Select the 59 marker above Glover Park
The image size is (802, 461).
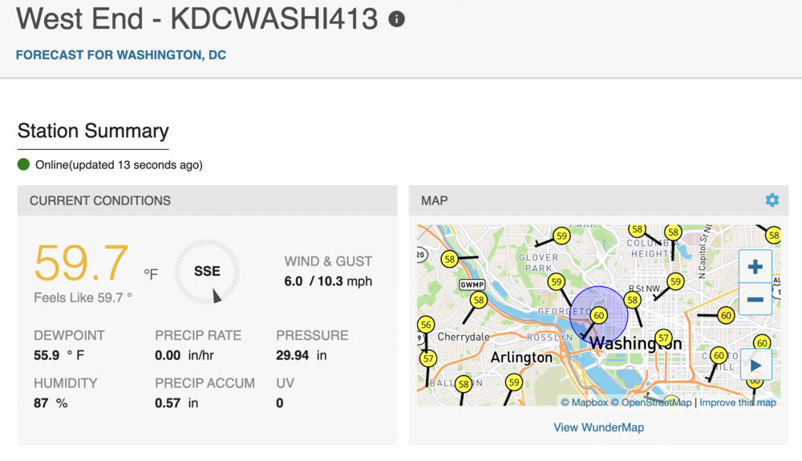(561, 236)
